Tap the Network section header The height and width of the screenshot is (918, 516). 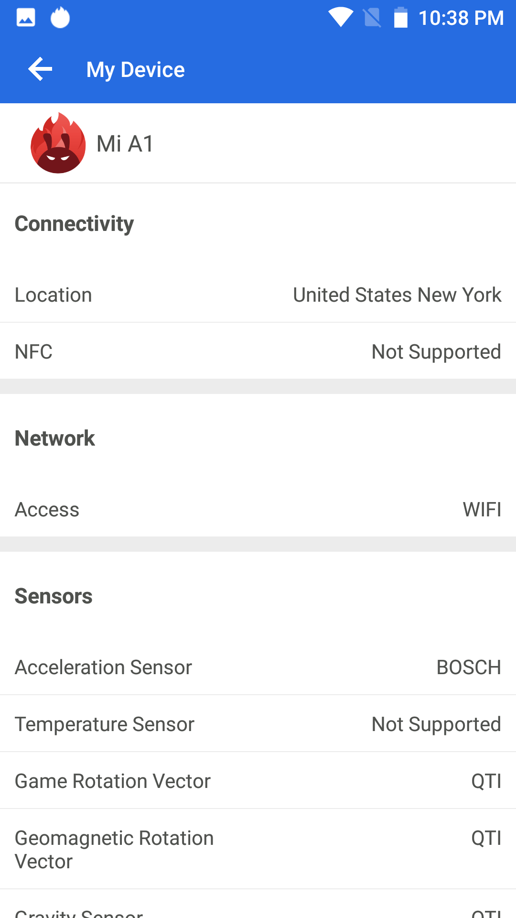(x=55, y=438)
